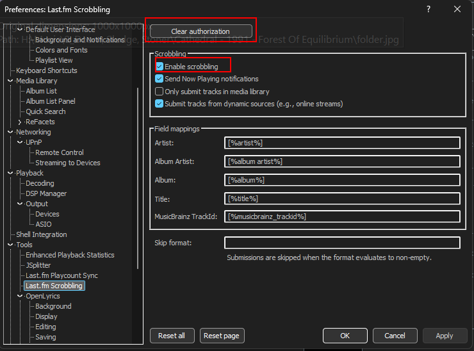Collapse the Playback tree section
The height and width of the screenshot is (351, 474).
[x=10, y=173]
